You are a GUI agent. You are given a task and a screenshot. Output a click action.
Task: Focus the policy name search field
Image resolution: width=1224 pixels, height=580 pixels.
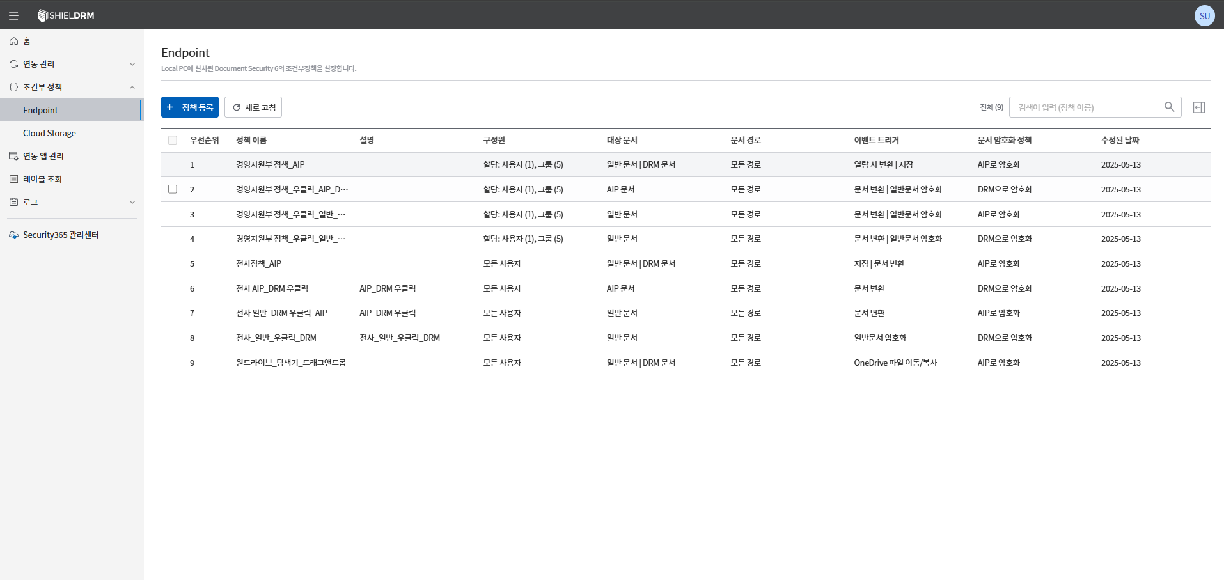click(1087, 107)
